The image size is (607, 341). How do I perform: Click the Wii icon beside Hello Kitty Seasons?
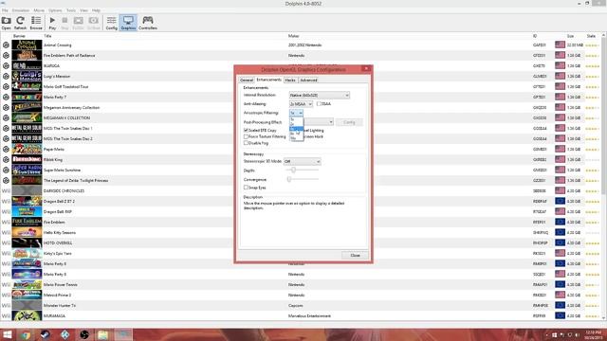point(6,232)
